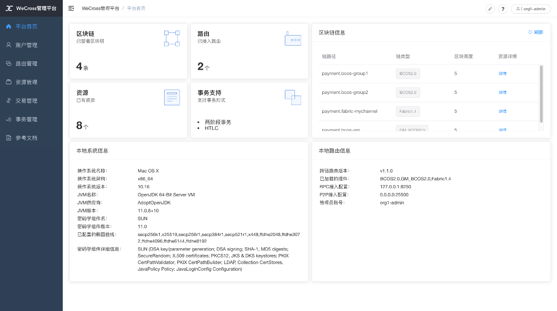Open 交易管理 menu item

click(x=31, y=100)
